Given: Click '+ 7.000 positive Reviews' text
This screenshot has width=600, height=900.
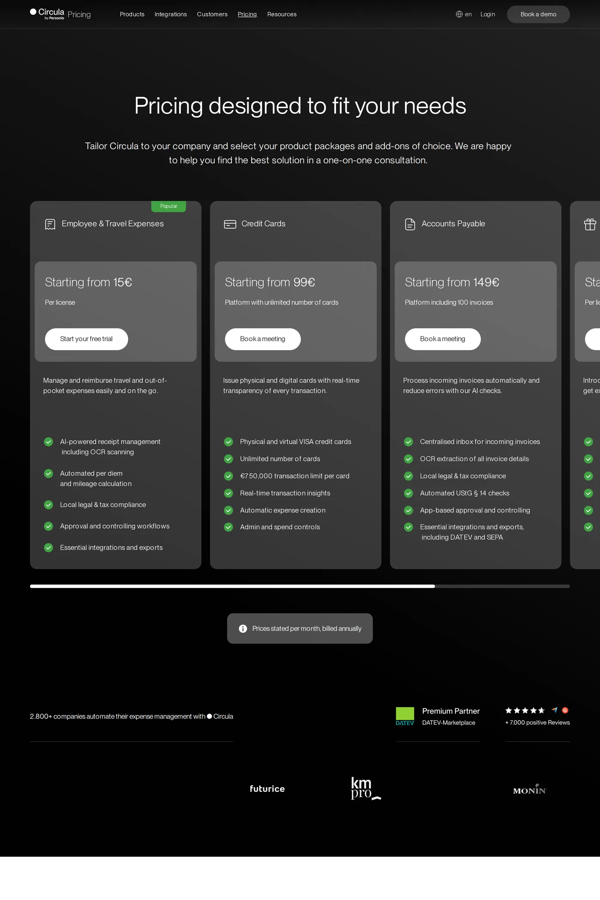Looking at the screenshot, I should coord(537,723).
